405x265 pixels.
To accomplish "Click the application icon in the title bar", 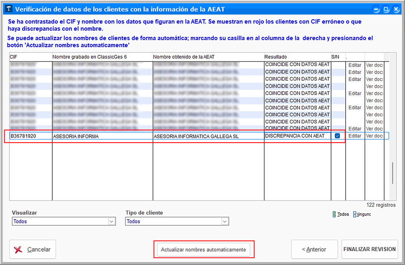I will click(8, 9).
